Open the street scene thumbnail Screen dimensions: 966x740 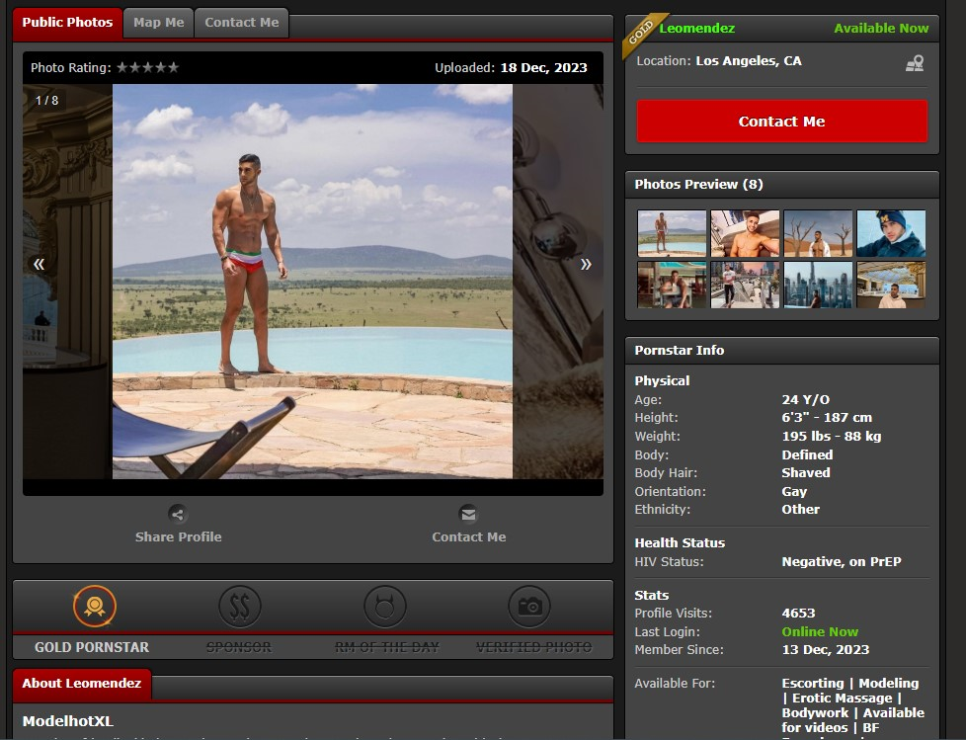(x=745, y=285)
